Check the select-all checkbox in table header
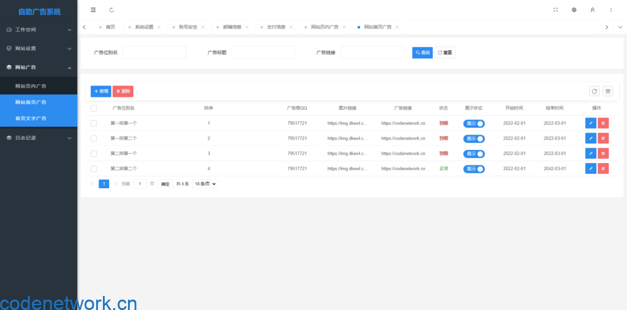This screenshot has width=627, height=310. 94,108
